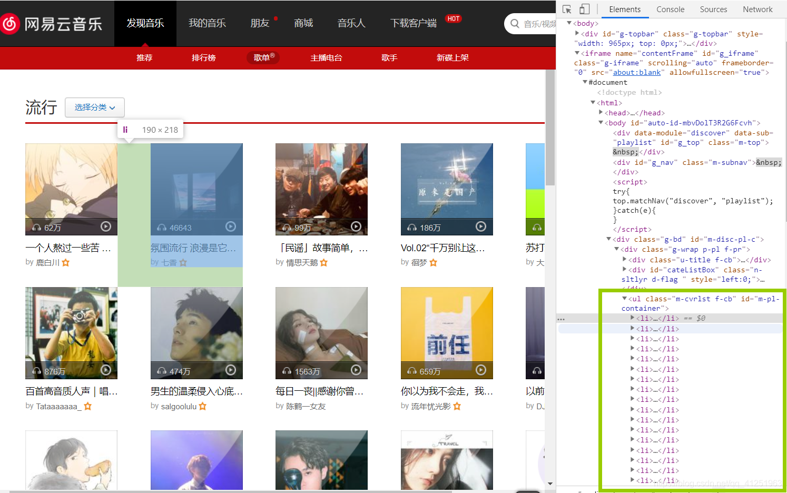Collapse the body element in DevTools
The image size is (787, 493).
coord(569,23)
